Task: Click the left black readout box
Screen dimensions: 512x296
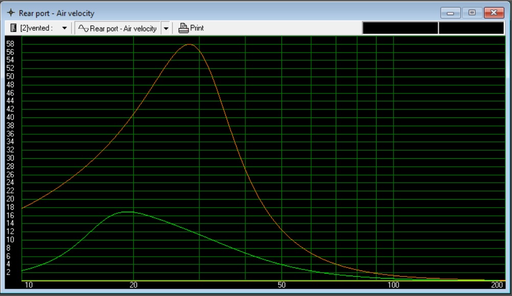Action: coord(400,28)
